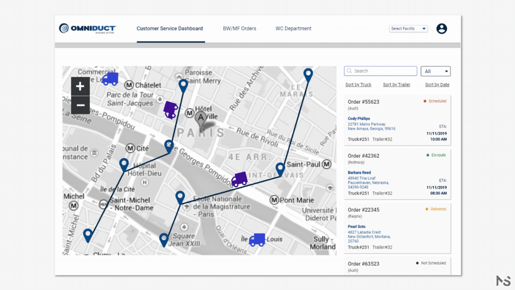515x290 pixels.
Task: Open the Select Facility dropdown
Action: (408, 29)
